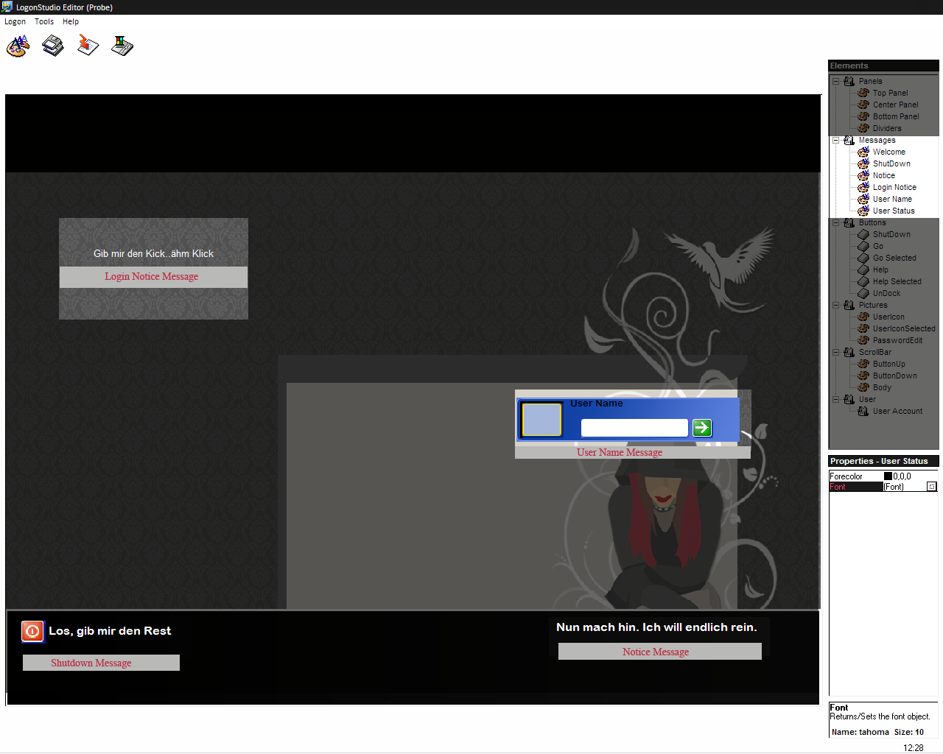Image resolution: width=943 pixels, height=754 pixels.
Task: Open the Help menu
Action: point(71,21)
